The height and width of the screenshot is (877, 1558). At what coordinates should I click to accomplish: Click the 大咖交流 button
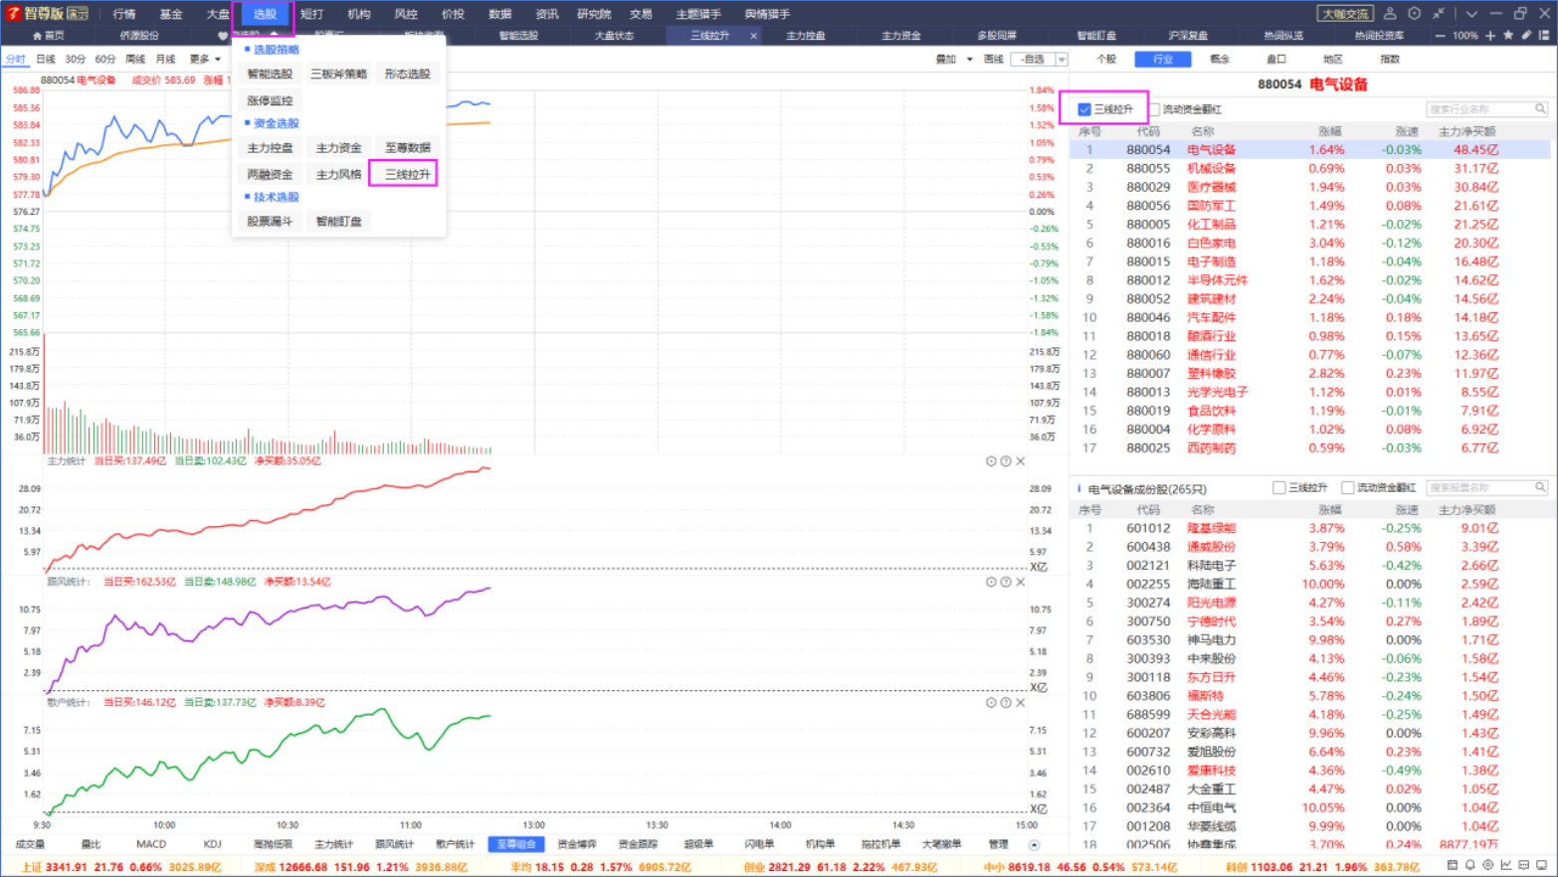point(1344,14)
